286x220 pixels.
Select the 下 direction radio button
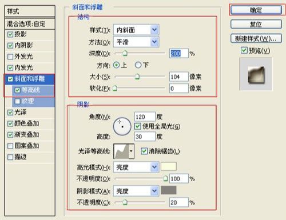coord(138,65)
